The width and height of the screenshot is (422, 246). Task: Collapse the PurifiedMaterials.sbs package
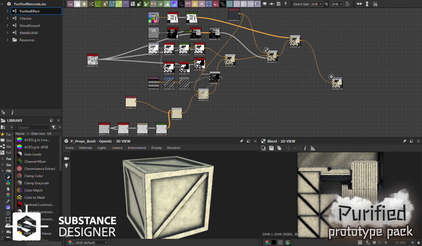click(x=3, y=4)
